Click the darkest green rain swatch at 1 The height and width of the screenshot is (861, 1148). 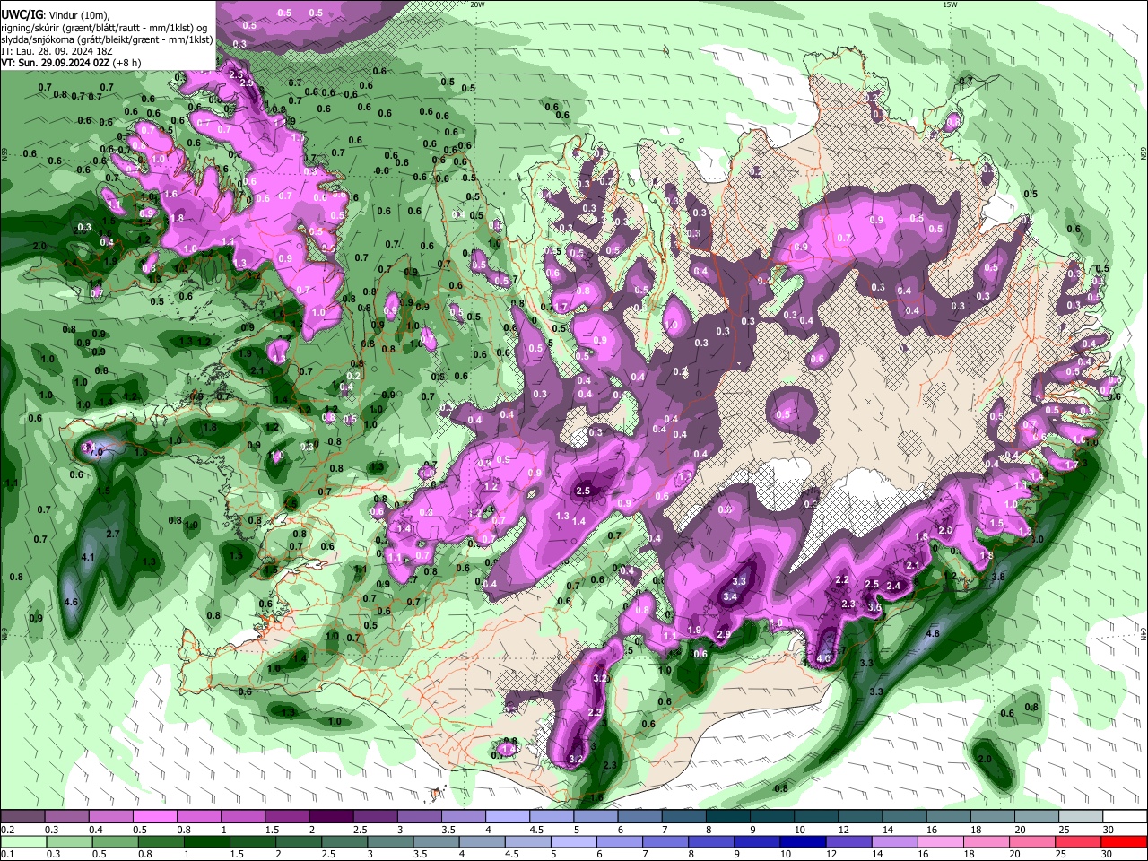(207, 841)
